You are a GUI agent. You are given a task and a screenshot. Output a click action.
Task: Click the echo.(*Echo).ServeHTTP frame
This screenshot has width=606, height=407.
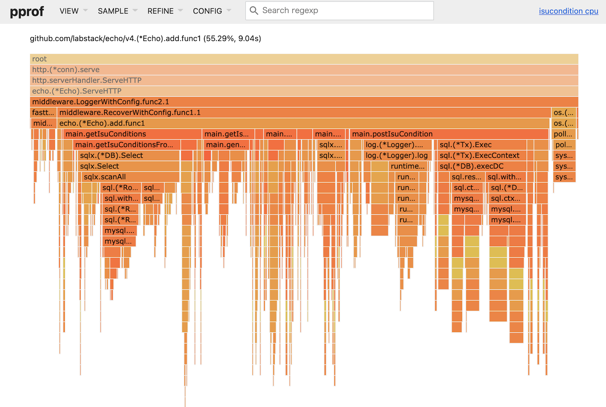(x=304, y=91)
